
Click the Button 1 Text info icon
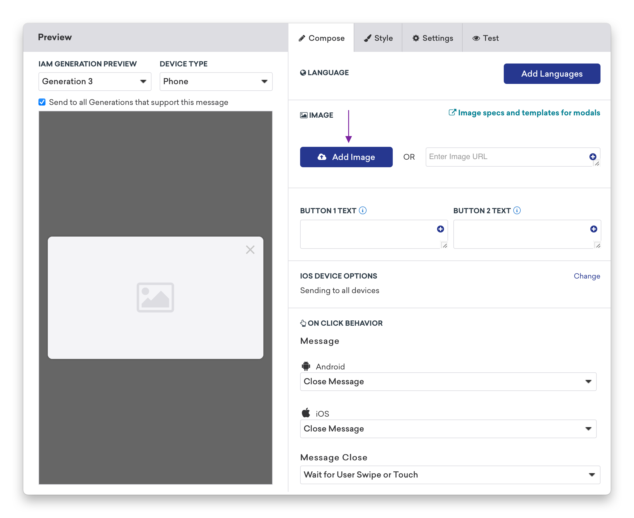(362, 210)
